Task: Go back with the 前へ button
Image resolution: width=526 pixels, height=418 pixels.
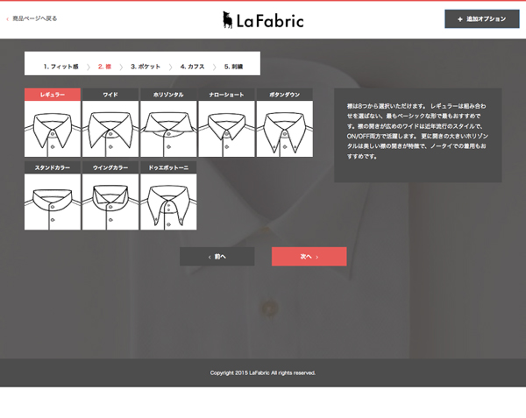Action: point(217,257)
